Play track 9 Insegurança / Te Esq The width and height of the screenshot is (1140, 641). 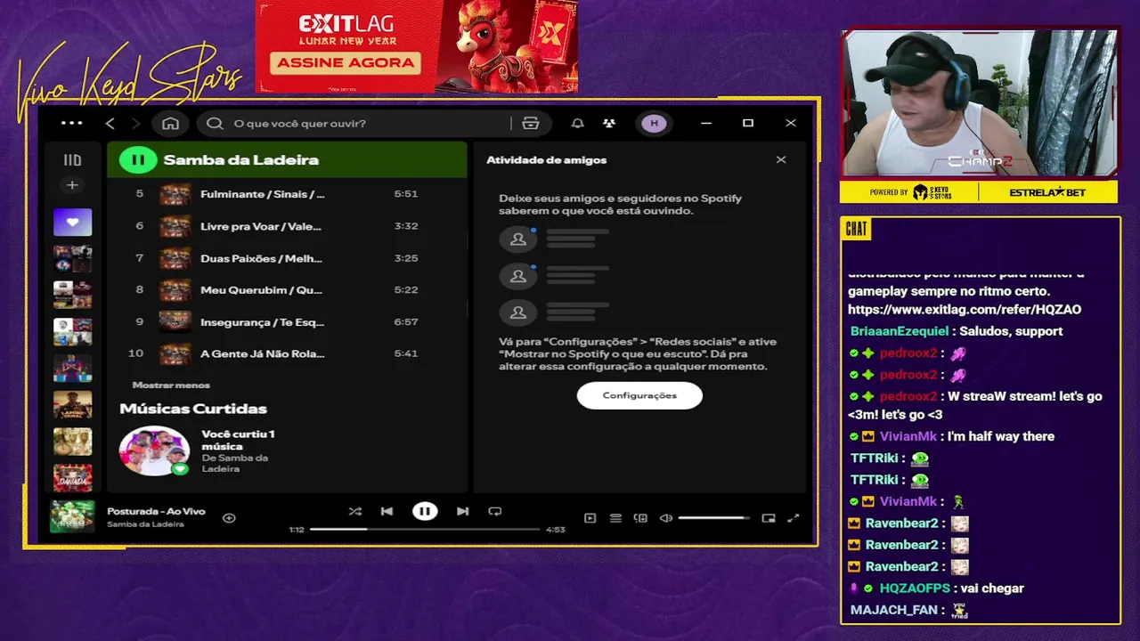click(x=287, y=321)
